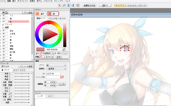Click the eyedropper icon beside RGB field
This screenshot has width=171, height=106.
coord(64,49)
